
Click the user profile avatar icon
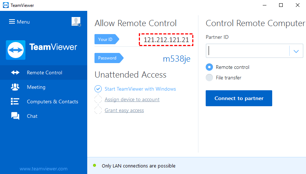pos(76,22)
